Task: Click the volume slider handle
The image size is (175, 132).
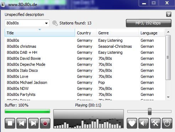Action: click(150, 111)
